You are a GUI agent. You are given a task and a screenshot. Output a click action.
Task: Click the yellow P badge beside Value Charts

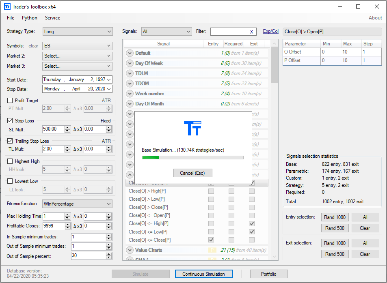[x=212, y=251]
